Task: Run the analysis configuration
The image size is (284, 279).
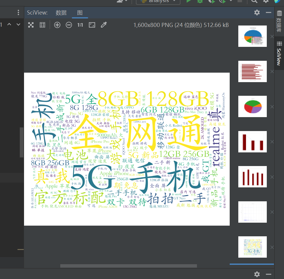Action: click(189, 1)
